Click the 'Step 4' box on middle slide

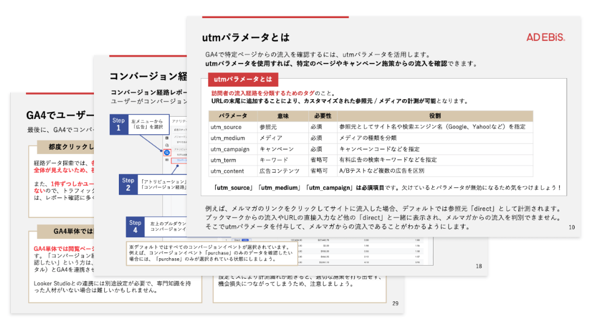point(156,227)
